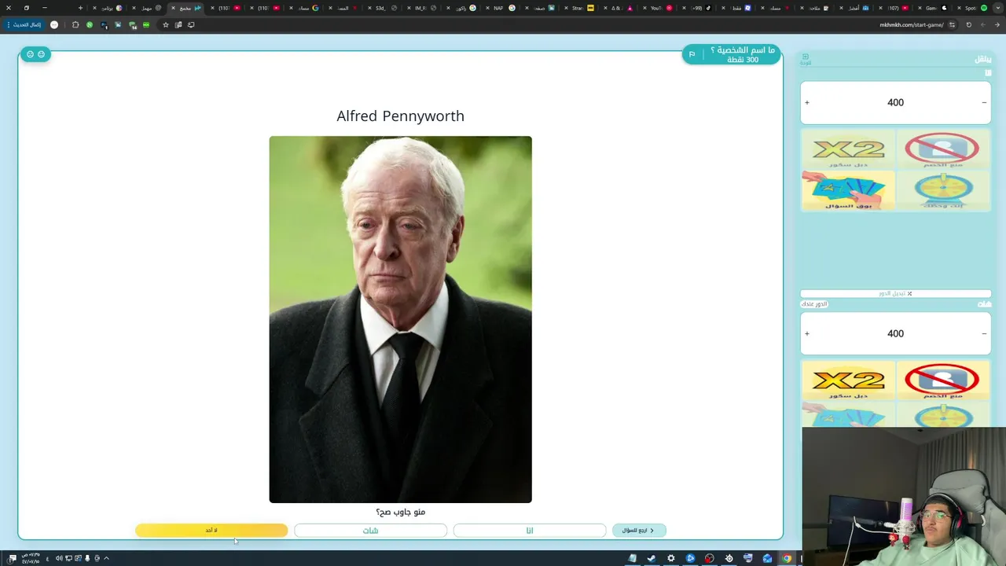Increase the bottom team's 400 score with plus
Screen dimensions: 1006x566
tap(807, 334)
